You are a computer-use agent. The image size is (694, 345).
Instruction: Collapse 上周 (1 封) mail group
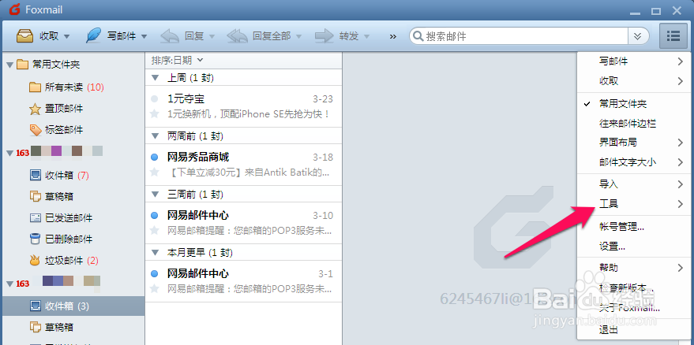pyautogui.click(x=155, y=78)
